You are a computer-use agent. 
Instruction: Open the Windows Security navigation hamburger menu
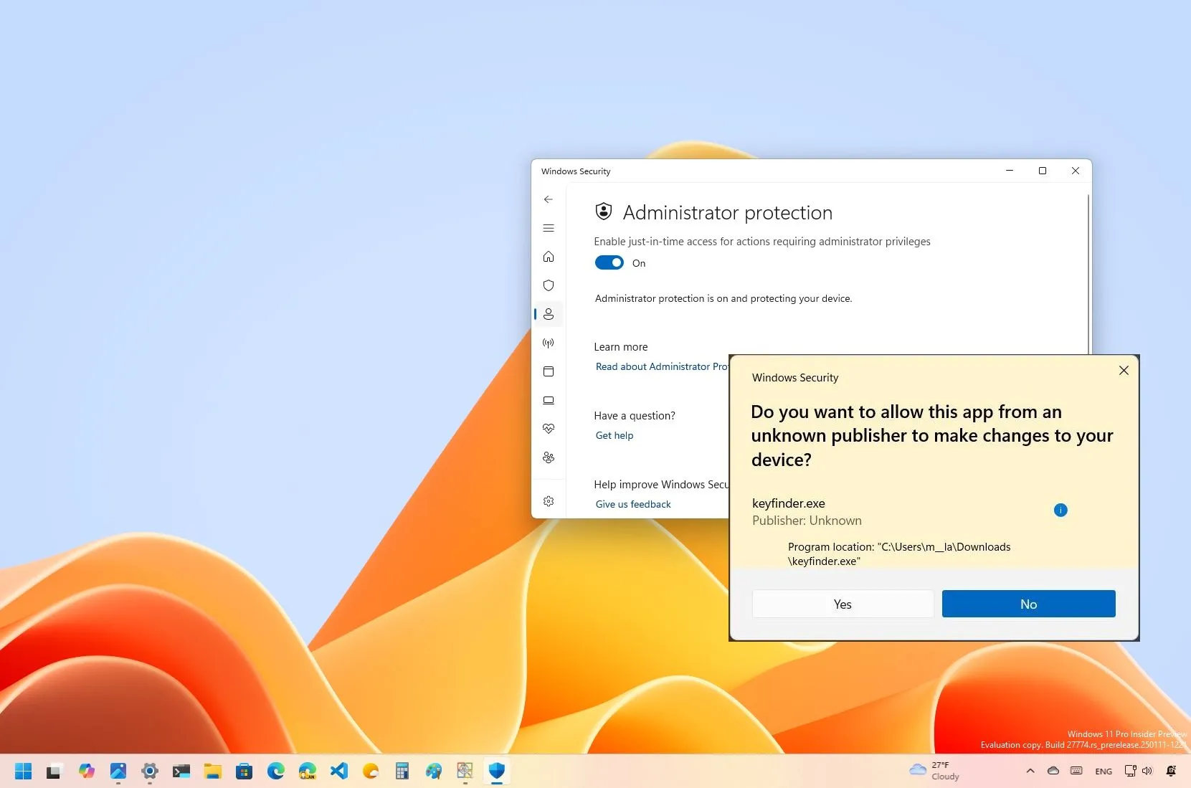[x=549, y=228]
